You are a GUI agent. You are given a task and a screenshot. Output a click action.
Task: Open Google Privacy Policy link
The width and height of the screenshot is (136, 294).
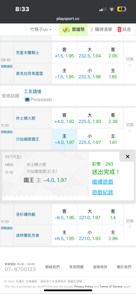83,286
